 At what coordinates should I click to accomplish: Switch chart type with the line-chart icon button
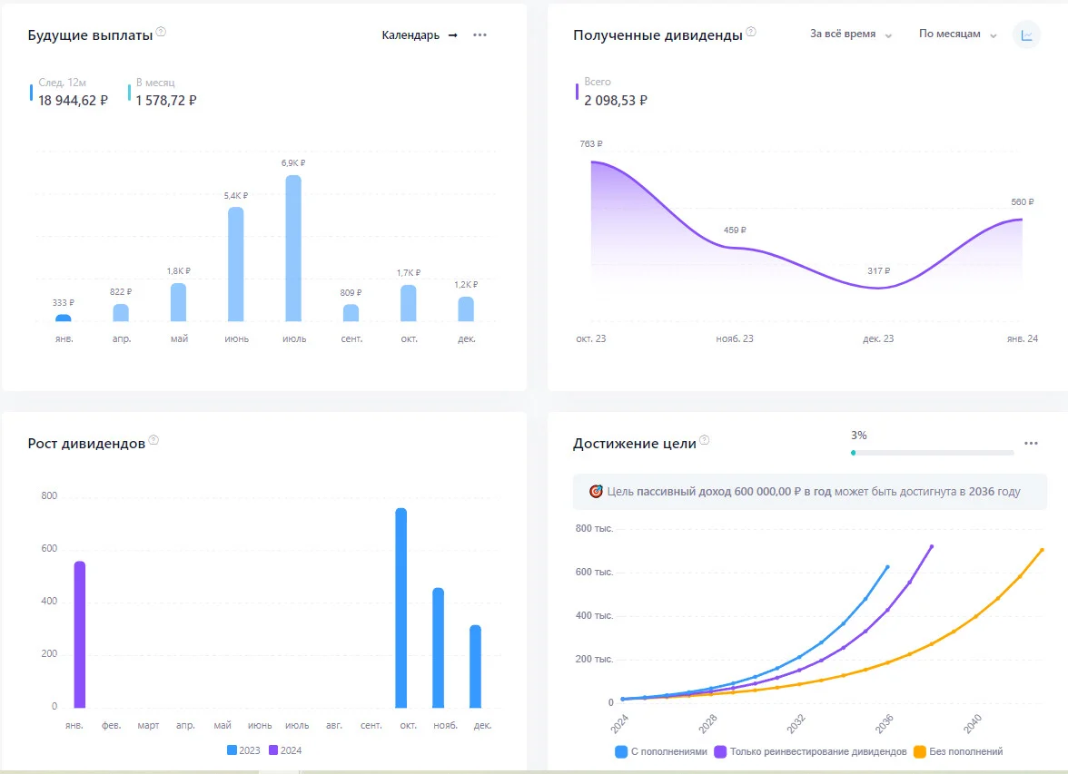[x=1026, y=34]
